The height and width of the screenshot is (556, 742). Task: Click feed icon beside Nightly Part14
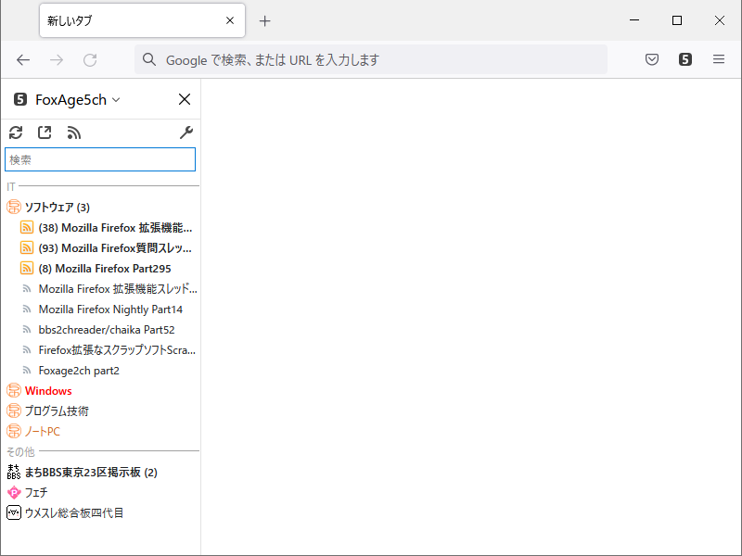pos(27,310)
